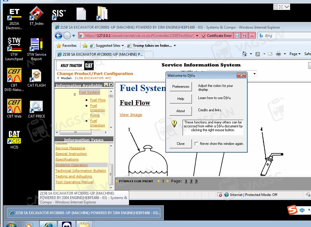Check 'Never show this window again'
Screen dimensions: 311x227
coord(197,144)
